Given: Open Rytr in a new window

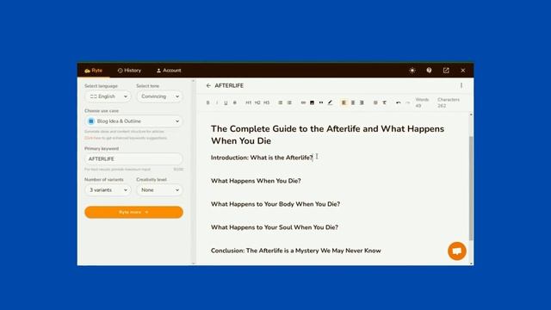Looking at the screenshot, I should tap(446, 71).
